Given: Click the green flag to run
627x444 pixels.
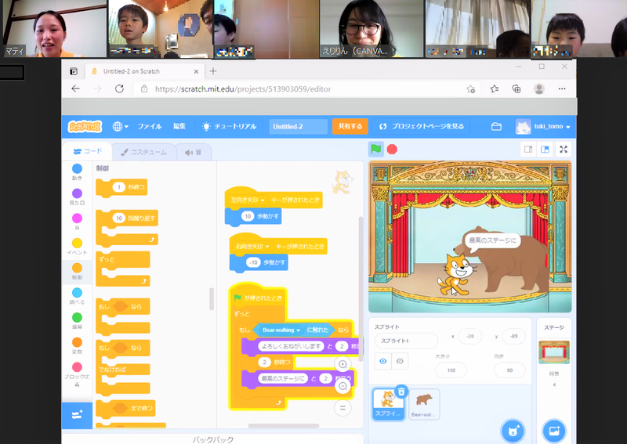Looking at the screenshot, I should point(376,149).
